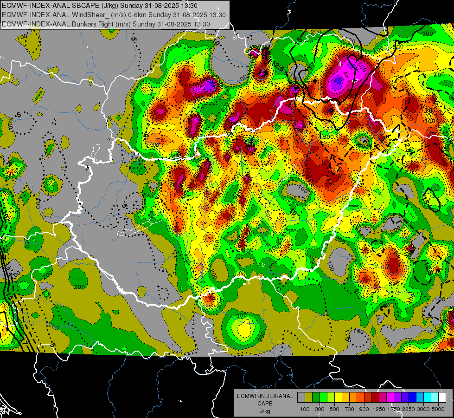
Task: Click the 5000 tick label on colorbar
Action: [x=438, y=409]
